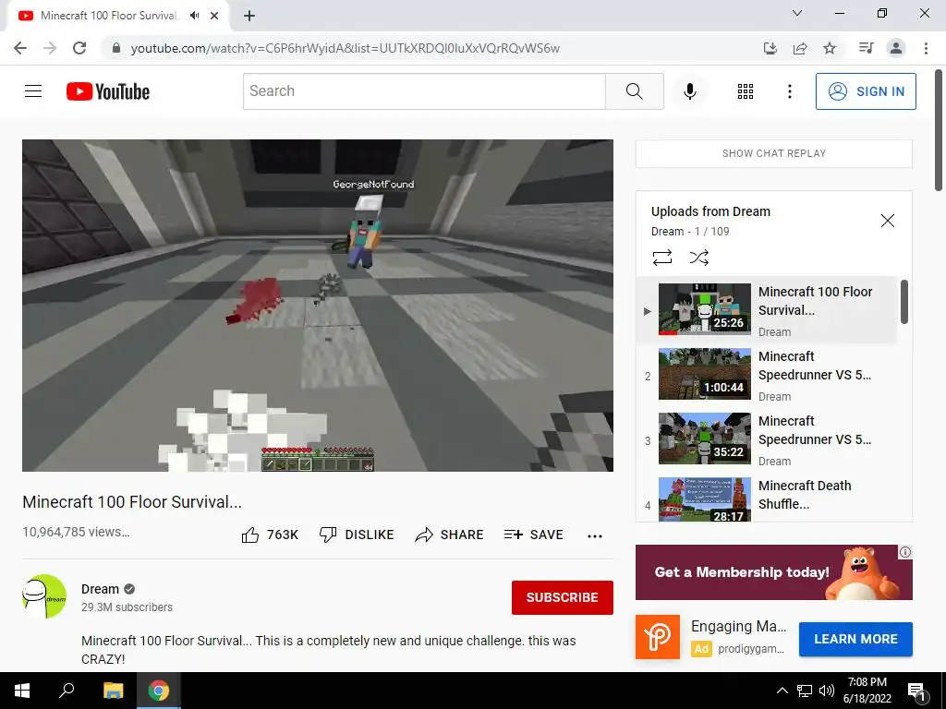
Task: Click the SIGN IN button
Action: tap(865, 91)
